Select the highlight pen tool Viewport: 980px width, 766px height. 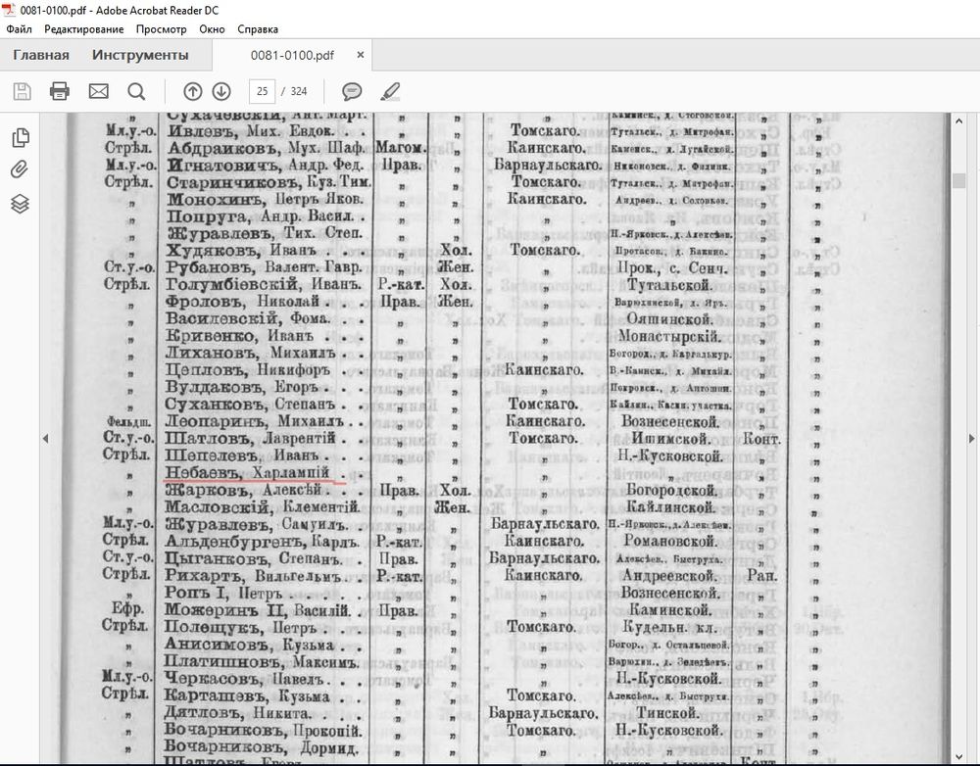click(x=390, y=91)
